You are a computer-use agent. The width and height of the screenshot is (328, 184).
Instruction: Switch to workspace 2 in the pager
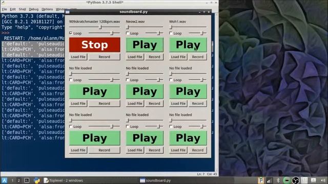[x=18, y=180]
